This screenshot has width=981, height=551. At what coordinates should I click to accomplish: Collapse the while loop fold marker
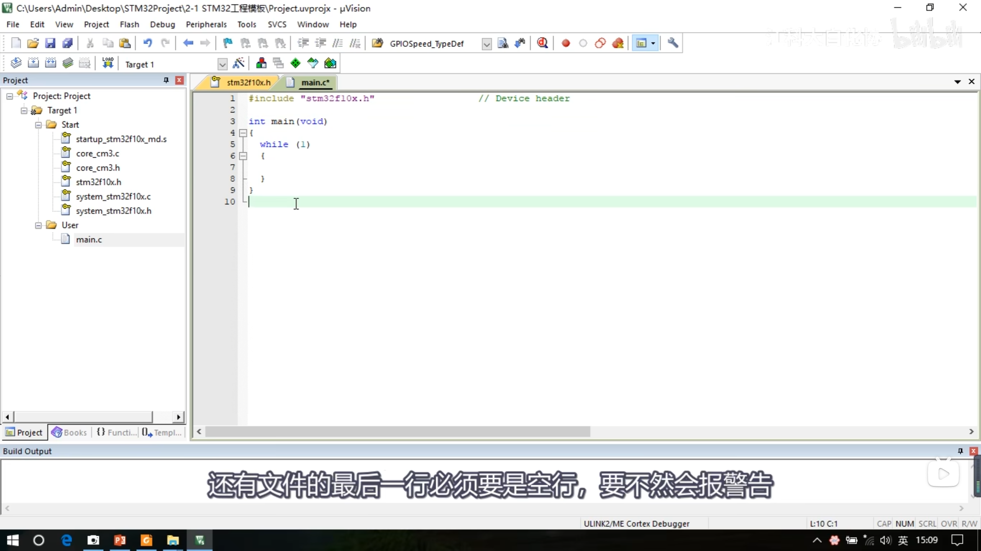point(243,156)
